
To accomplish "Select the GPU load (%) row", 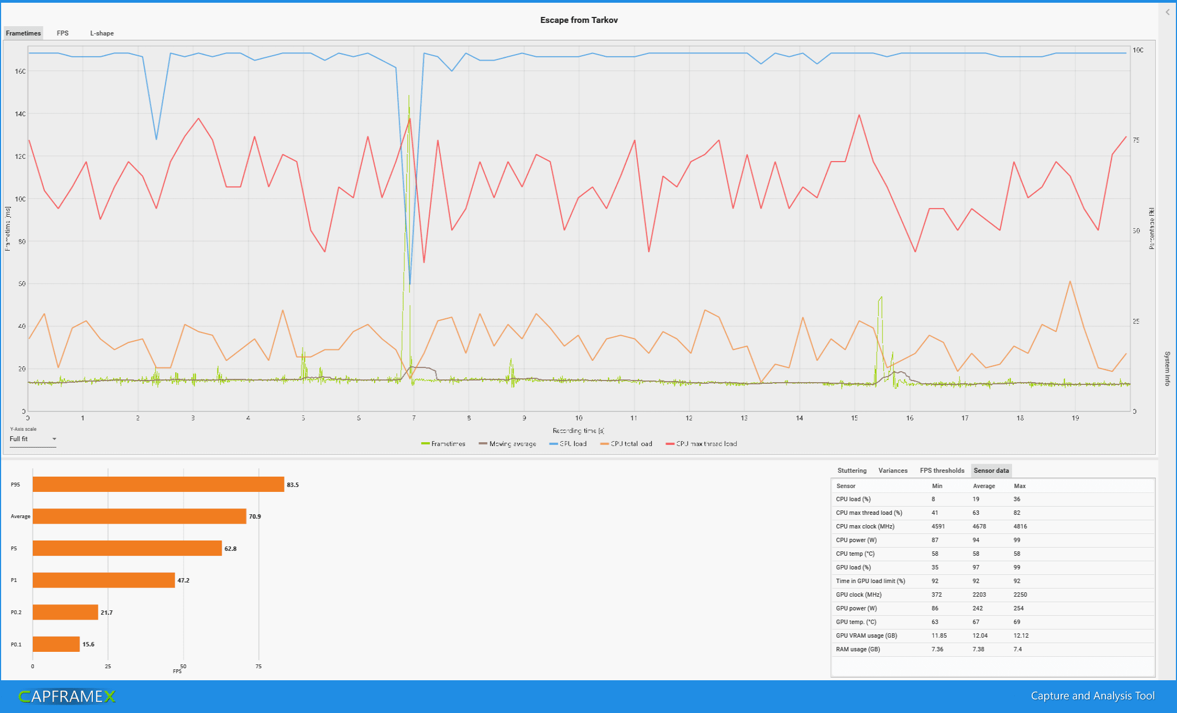I will point(993,567).
